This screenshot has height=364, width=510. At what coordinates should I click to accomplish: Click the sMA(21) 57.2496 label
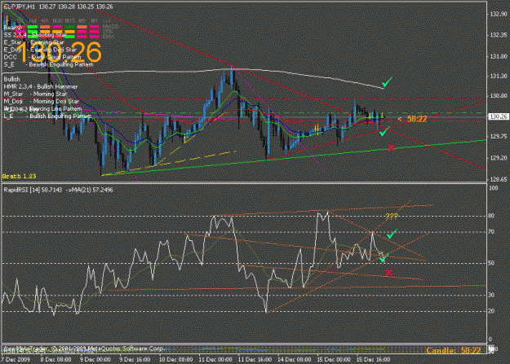click(x=90, y=190)
